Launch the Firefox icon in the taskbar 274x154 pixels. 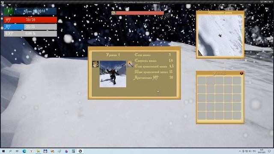(x=66, y=151)
